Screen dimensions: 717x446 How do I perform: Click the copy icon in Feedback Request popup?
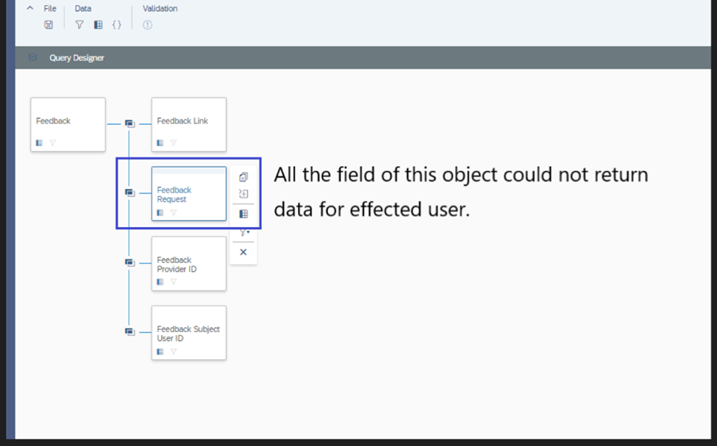(243, 177)
